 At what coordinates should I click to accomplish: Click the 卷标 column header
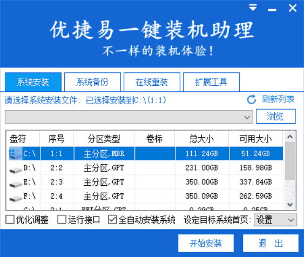click(x=154, y=139)
